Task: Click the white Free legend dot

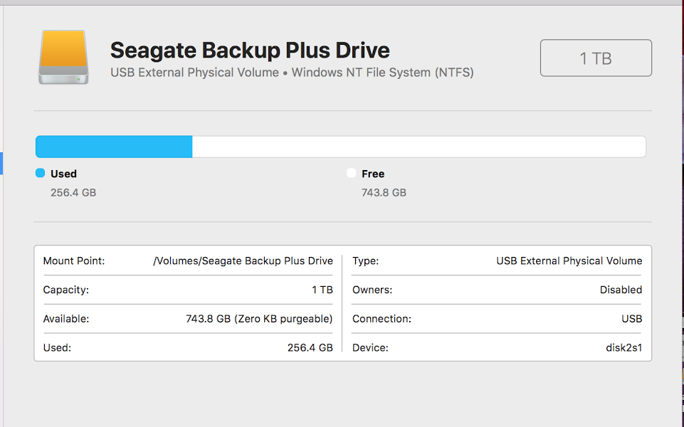Action: pos(351,173)
